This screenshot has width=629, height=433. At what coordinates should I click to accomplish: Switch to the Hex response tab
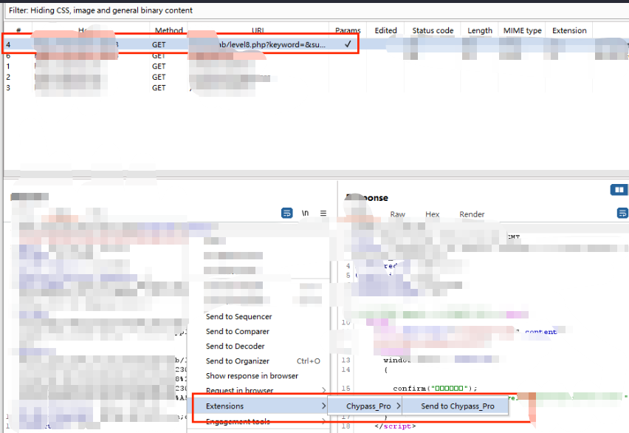pos(432,214)
